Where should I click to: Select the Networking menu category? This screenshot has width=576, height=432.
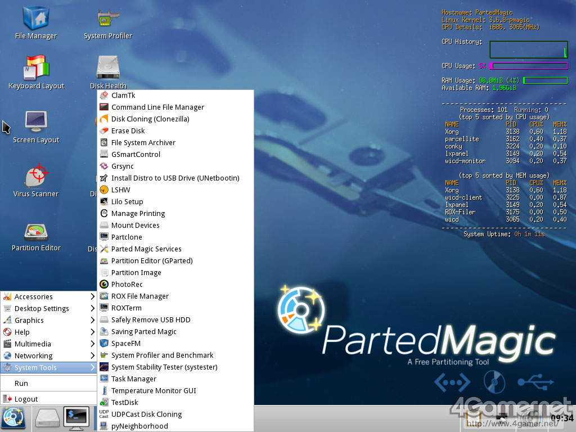(48, 355)
